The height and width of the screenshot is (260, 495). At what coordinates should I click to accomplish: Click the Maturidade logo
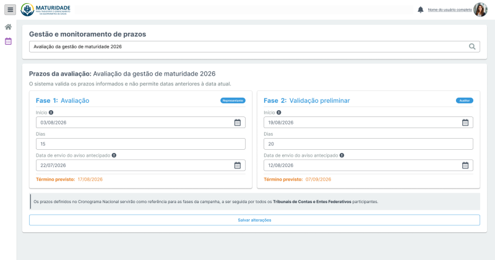(46, 9)
